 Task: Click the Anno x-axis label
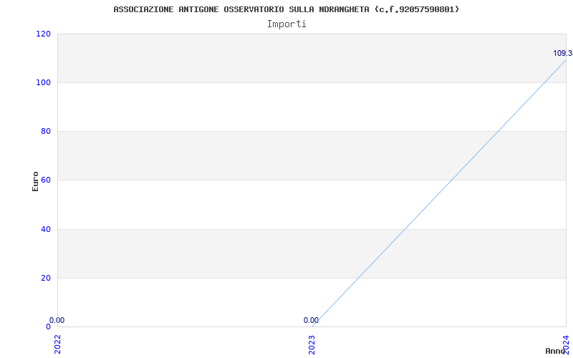(x=555, y=351)
